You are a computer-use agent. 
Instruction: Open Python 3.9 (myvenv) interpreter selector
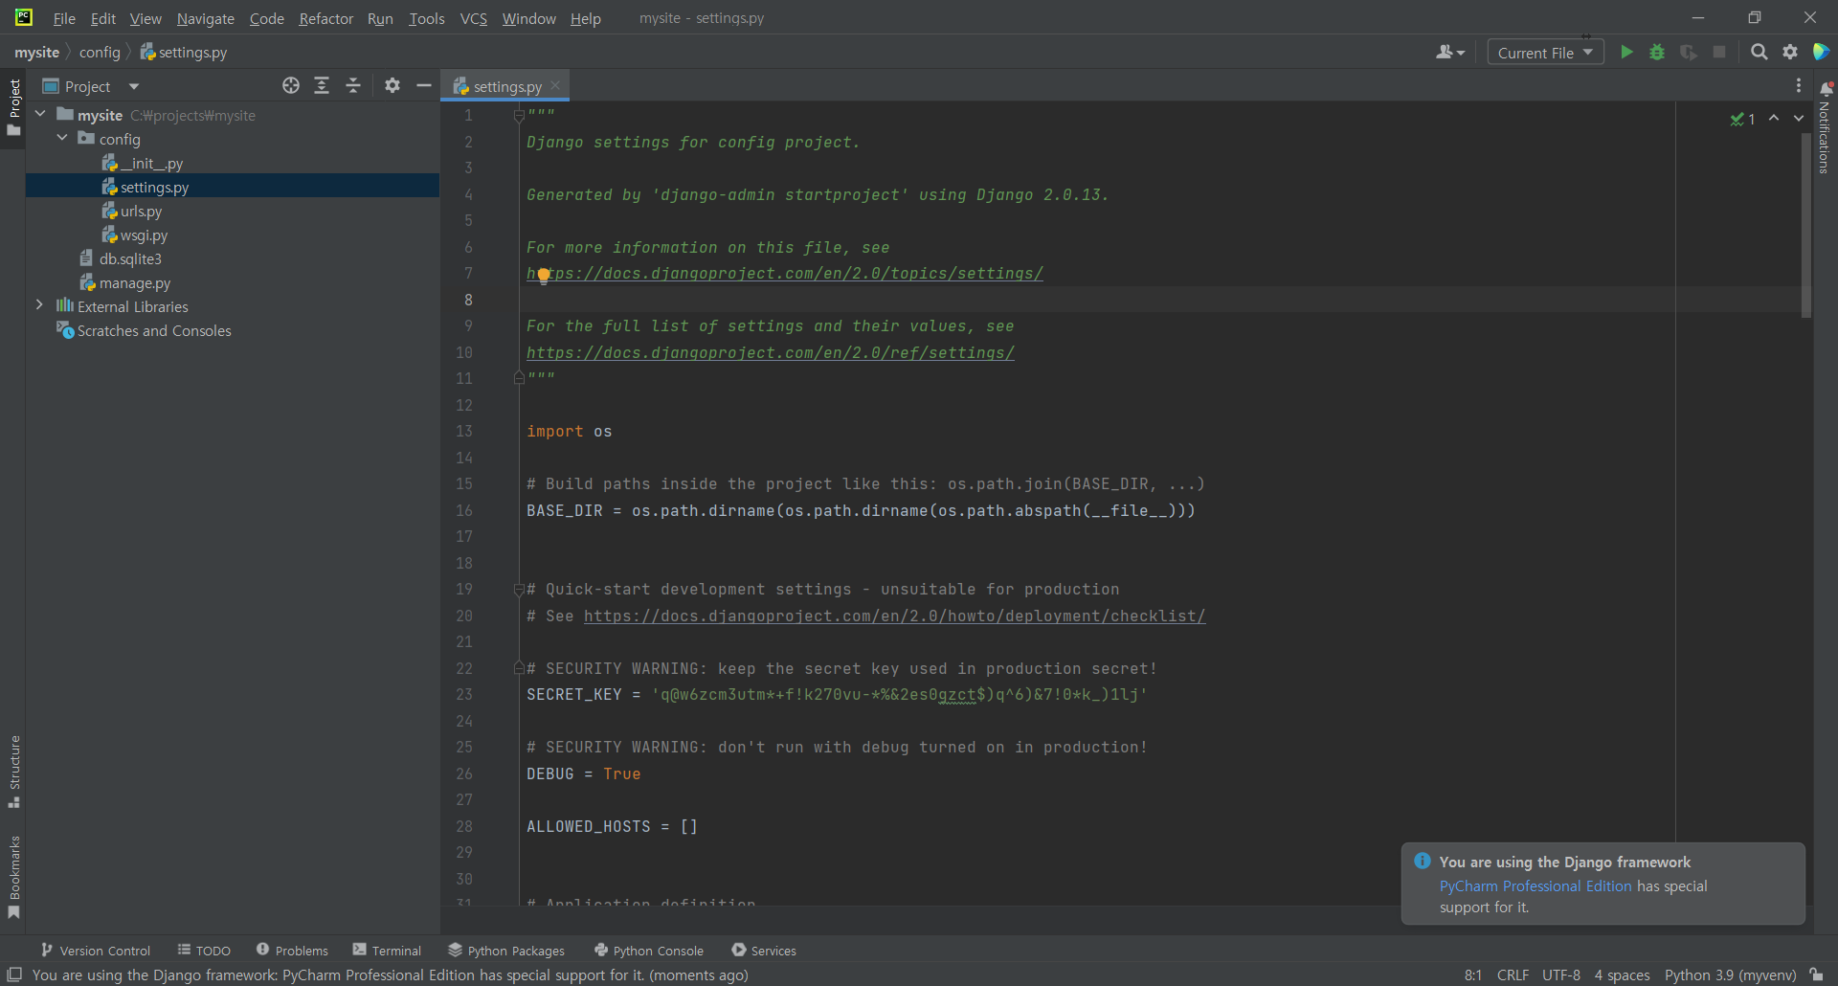[1730, 975]
